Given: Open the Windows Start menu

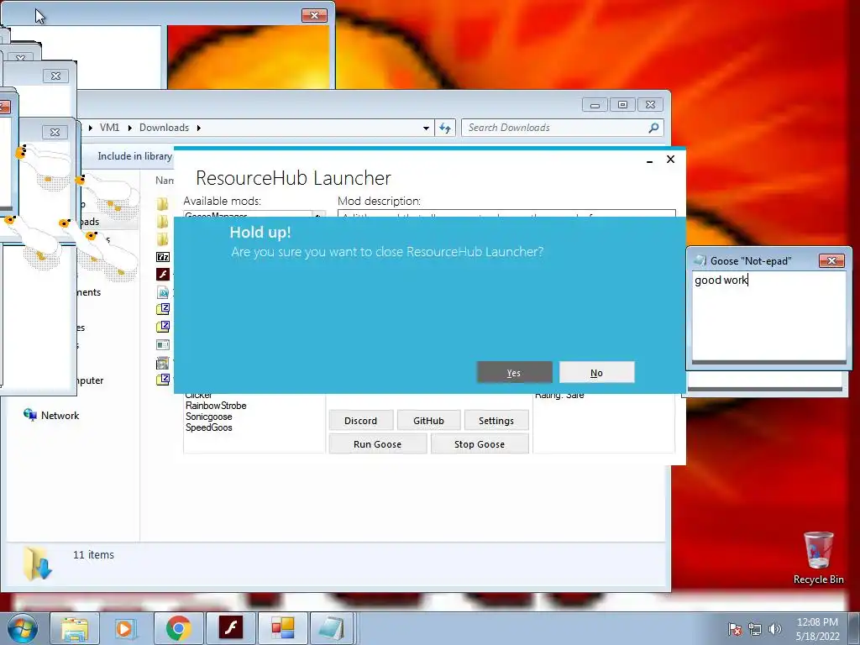Looking at the screenshot, I should click(x=23, y=628).
